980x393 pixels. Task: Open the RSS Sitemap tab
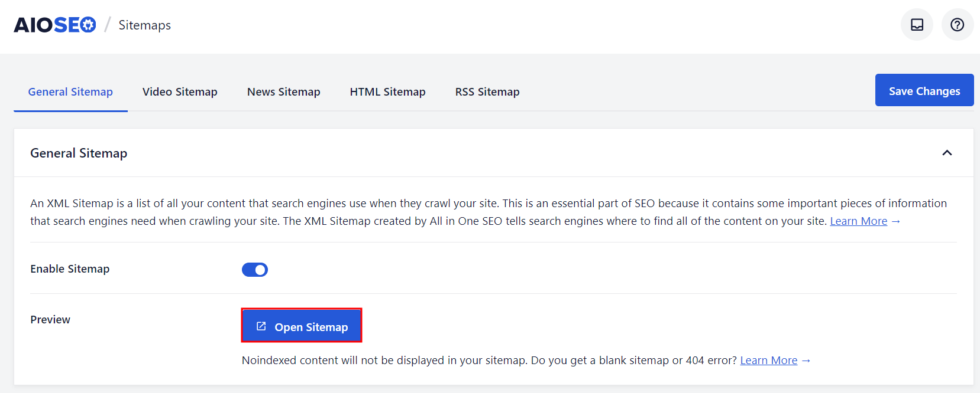coord(487,91)
